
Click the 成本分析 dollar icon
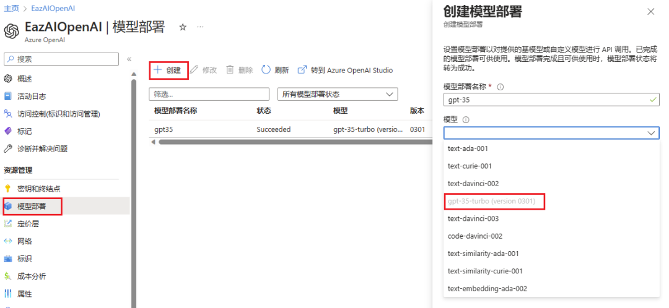7,276
